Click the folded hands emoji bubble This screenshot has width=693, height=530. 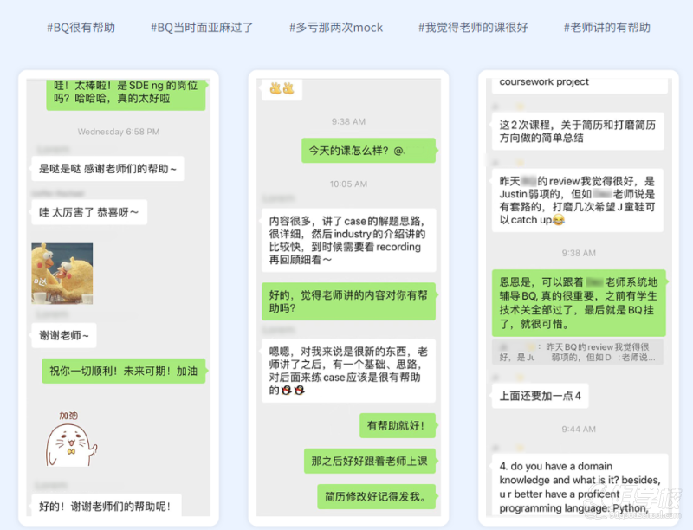282,88
